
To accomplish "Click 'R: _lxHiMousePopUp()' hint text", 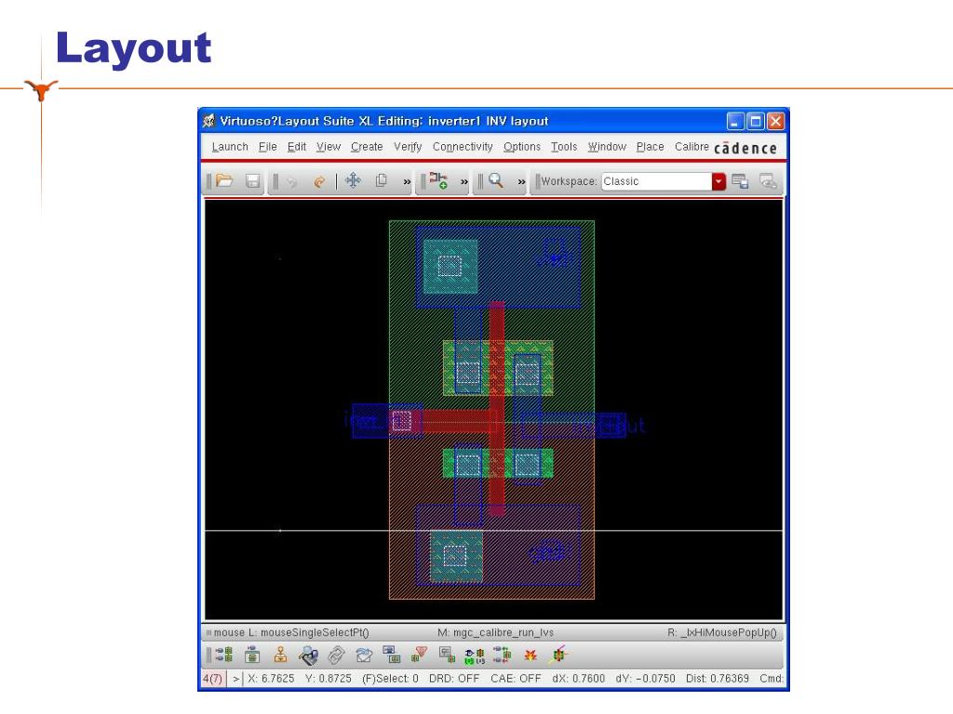I will click(722, 632).
